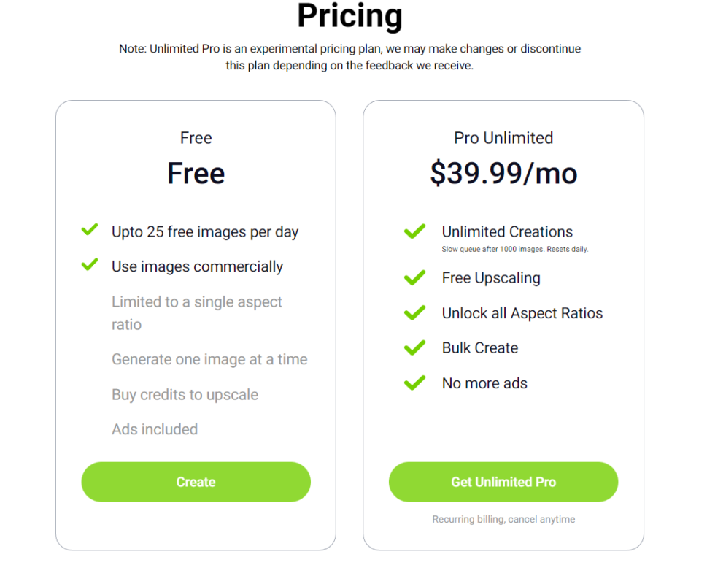
Task: Click the experimental pricing plan note text
Action: 349,57
